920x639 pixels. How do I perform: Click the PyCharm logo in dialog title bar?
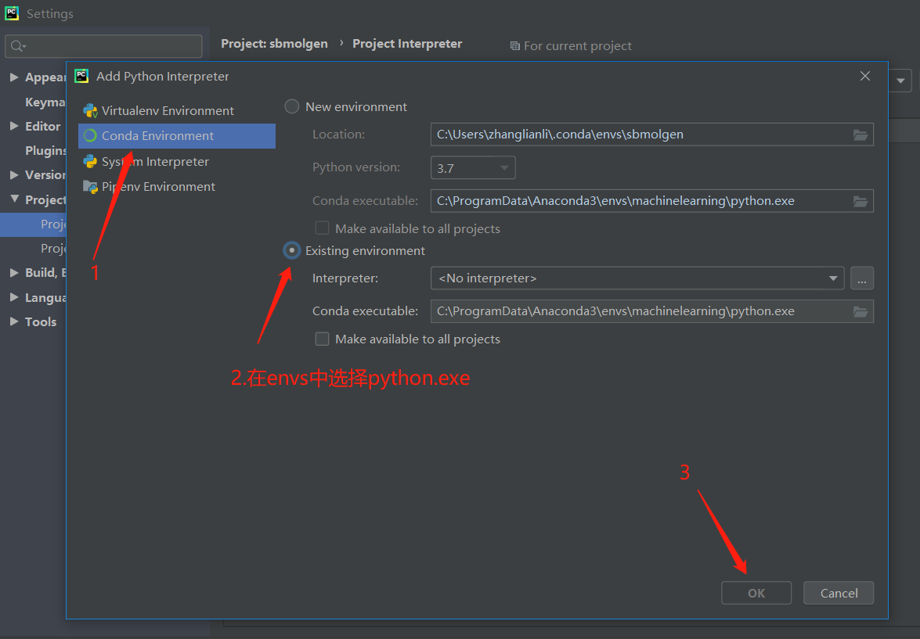pyautogui.click(x=81, y=76)
